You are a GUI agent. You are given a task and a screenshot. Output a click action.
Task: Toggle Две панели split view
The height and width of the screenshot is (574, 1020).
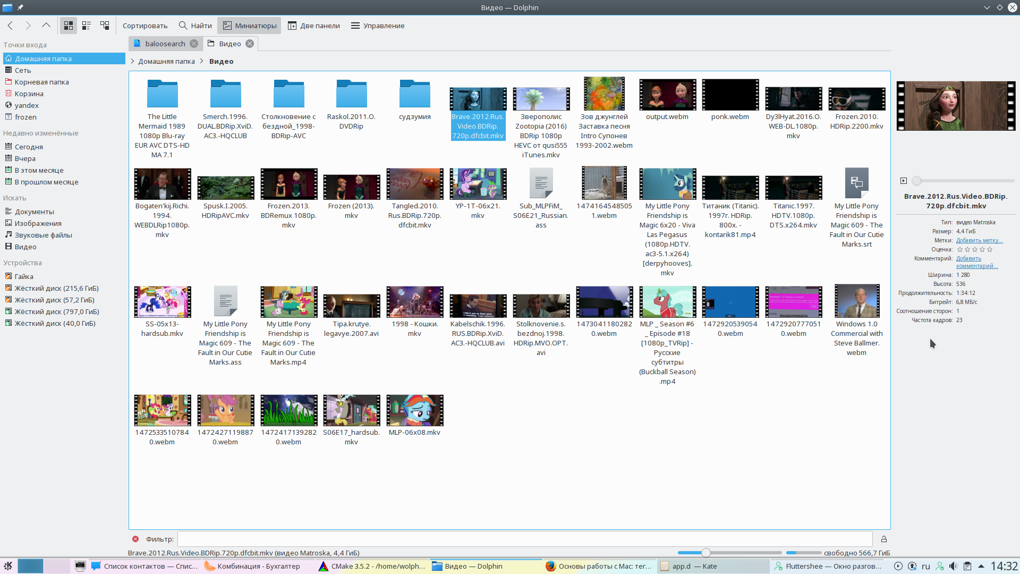314,26
